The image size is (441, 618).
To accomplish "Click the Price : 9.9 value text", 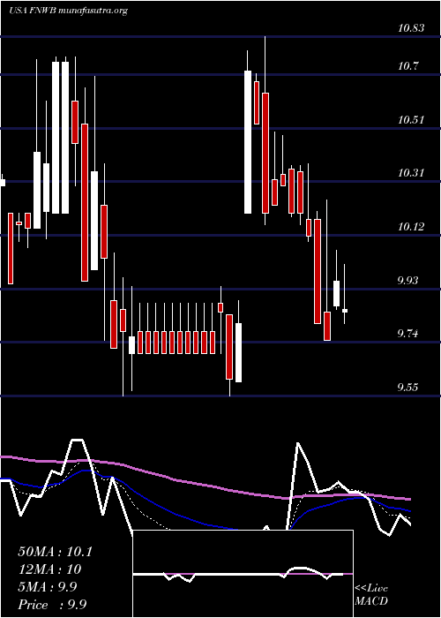I will pos(52,604).
